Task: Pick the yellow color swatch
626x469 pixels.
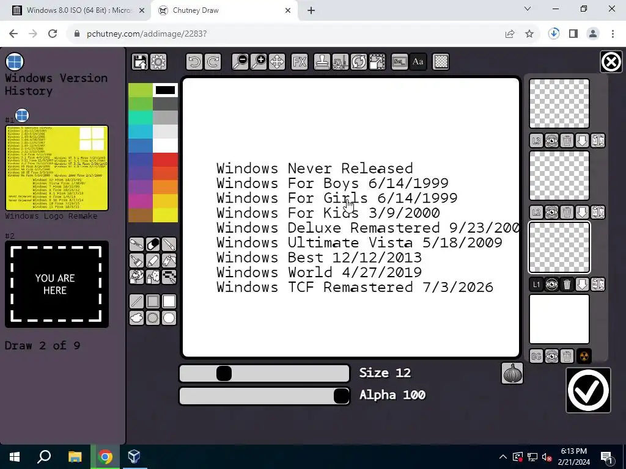Action: coord(165,215)
